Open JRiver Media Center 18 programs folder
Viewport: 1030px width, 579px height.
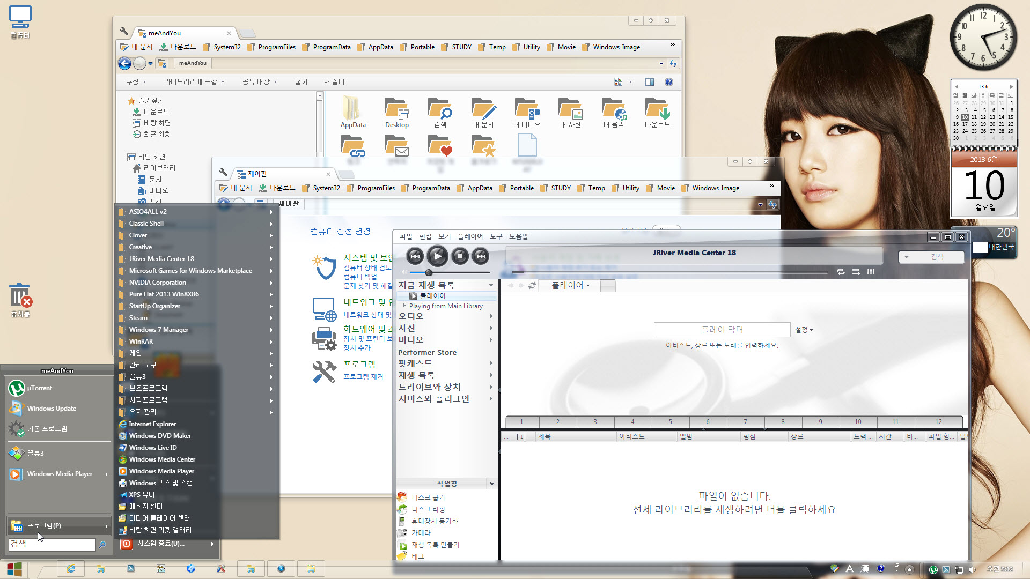click(x=196, y=259)
